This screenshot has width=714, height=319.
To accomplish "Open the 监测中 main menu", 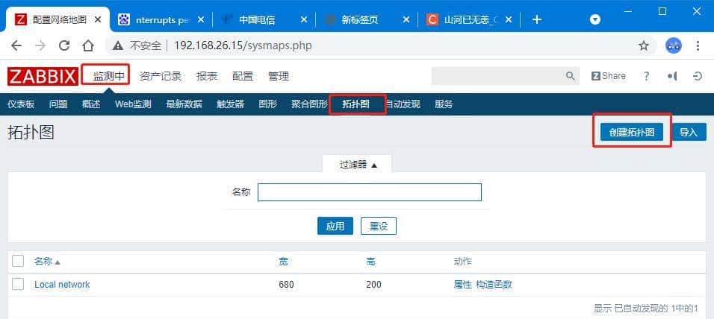I will pyautogui.click(x=109, y=76).
